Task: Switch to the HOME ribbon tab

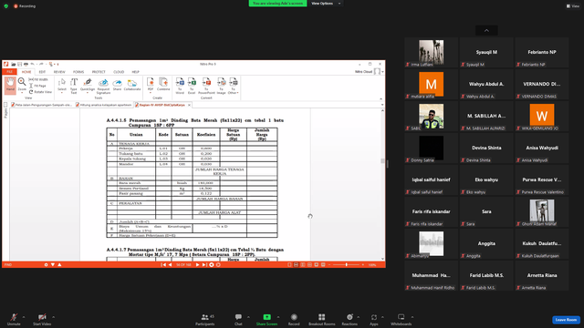Action: click(x=26, y=72)
